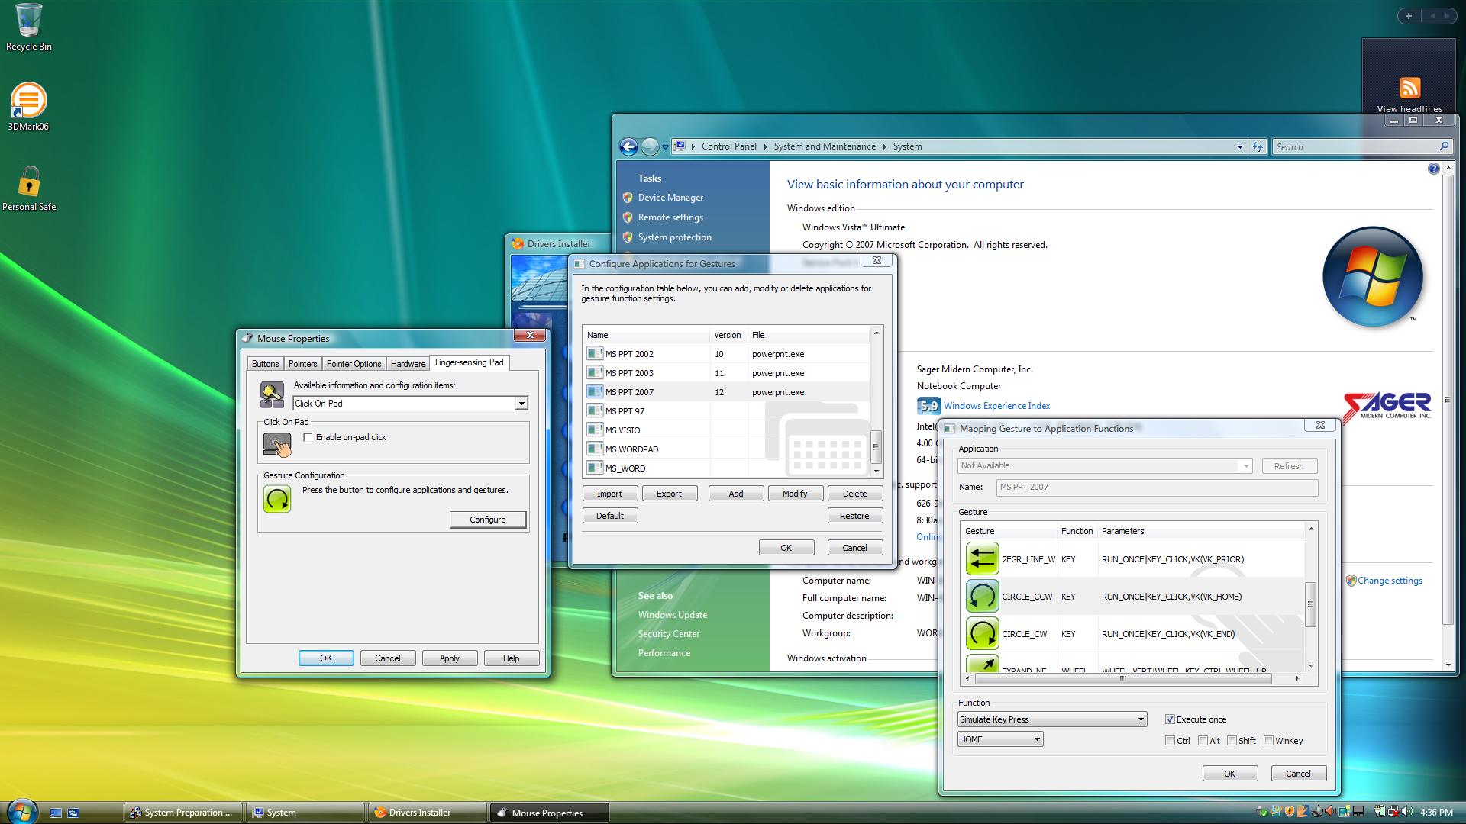Click the Windows Start orb

21,810
